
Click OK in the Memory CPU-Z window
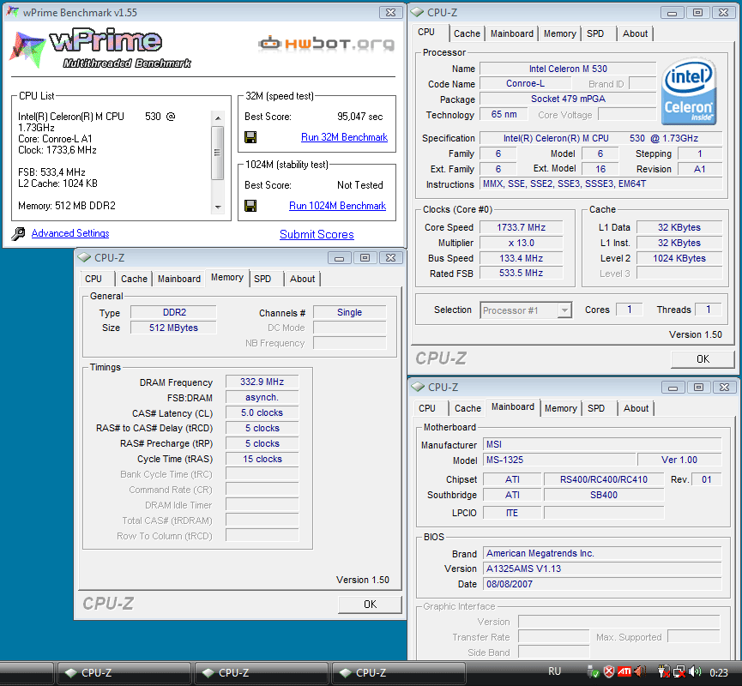pyautogui.click(x=370, y=605)
